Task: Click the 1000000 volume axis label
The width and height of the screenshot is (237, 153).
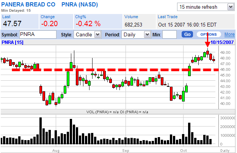Action: click(228, 136)
